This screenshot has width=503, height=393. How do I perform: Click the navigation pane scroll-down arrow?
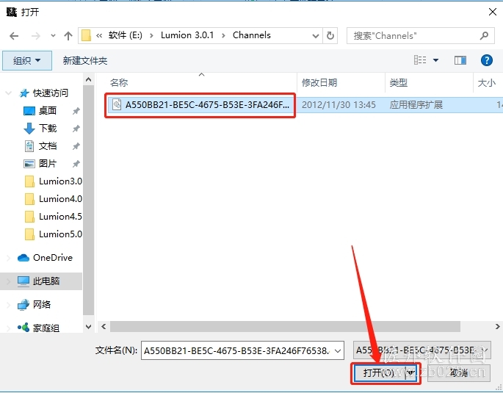[89, 327]
